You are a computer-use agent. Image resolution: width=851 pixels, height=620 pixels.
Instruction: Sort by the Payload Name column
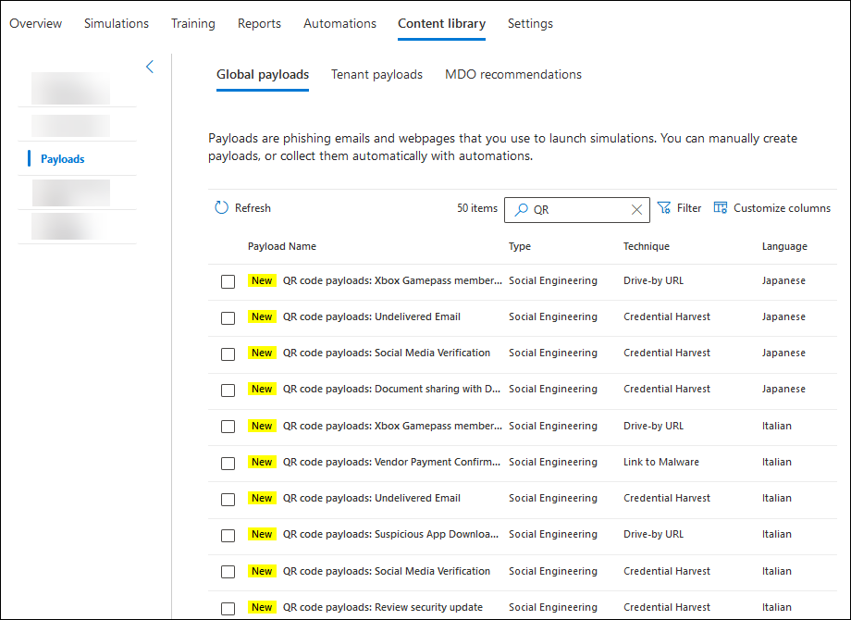coord(282,247)
